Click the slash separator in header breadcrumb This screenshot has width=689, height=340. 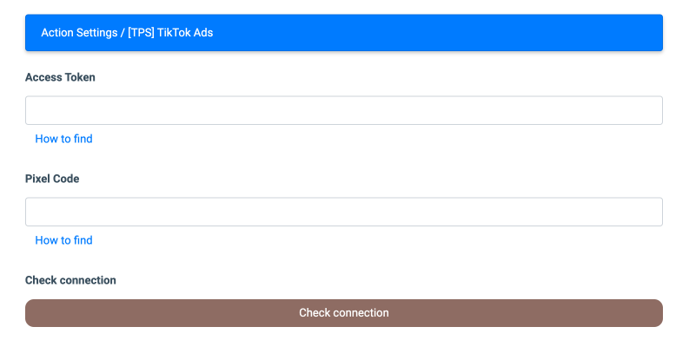click(x=123, y=32)
